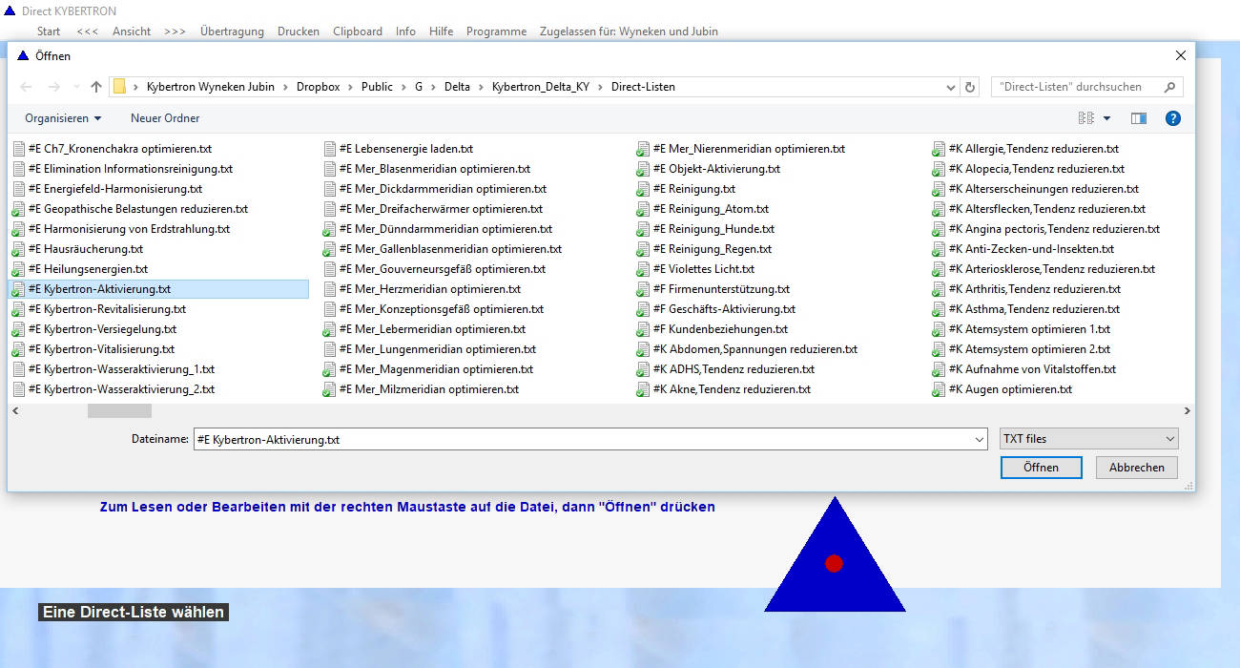Expand the TXT files type dropdown
1240x668 pixels.
click(x=1088, y=439)
